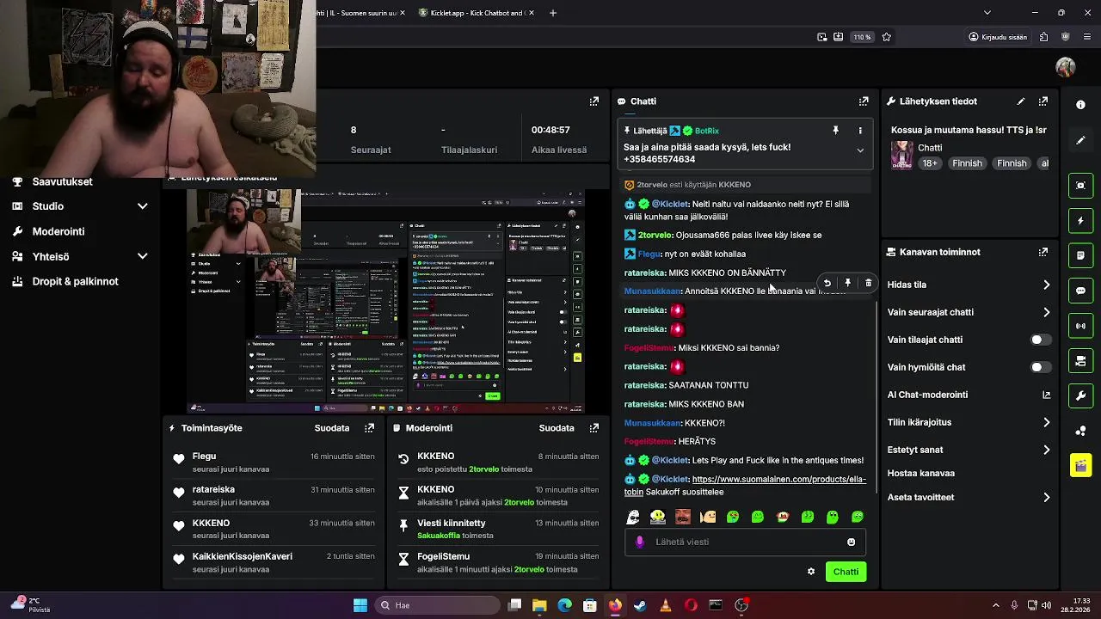Screen dimensions: 1101x619
Task: Pop out the Moderointi panel
Action: tap(594, 428)
